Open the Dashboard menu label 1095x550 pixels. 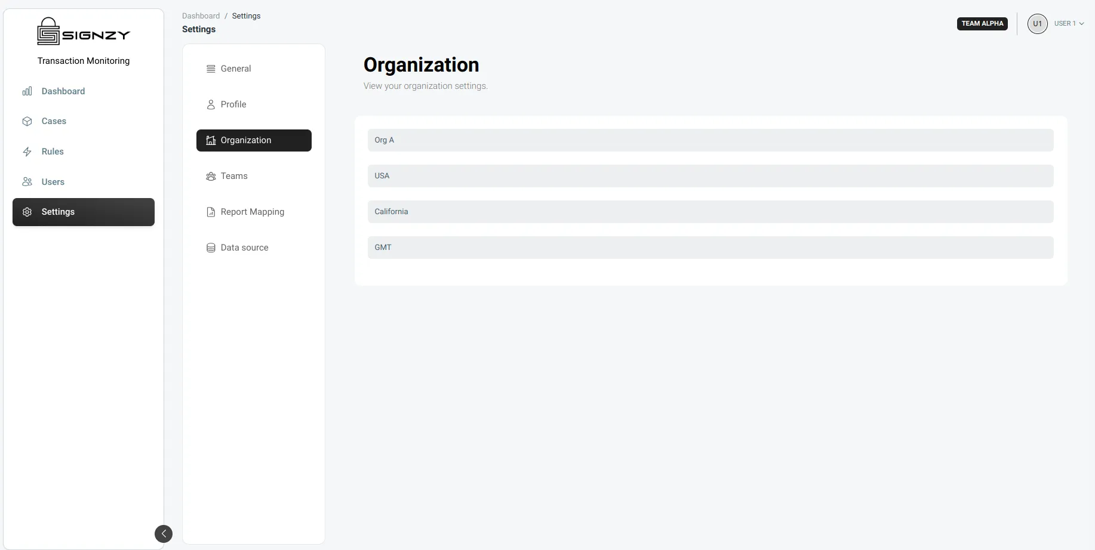(63, 91)
